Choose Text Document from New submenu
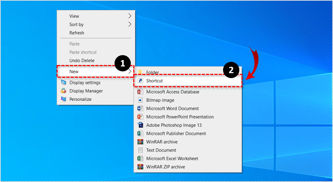 click(x=161, y=150)
